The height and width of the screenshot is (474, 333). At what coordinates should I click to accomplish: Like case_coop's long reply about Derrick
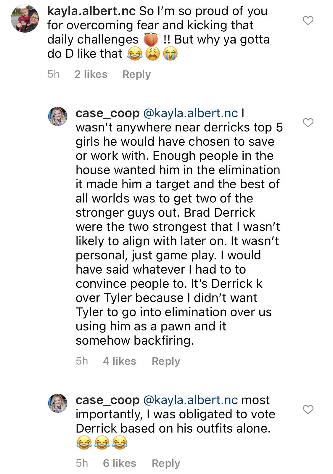[308, 123]
